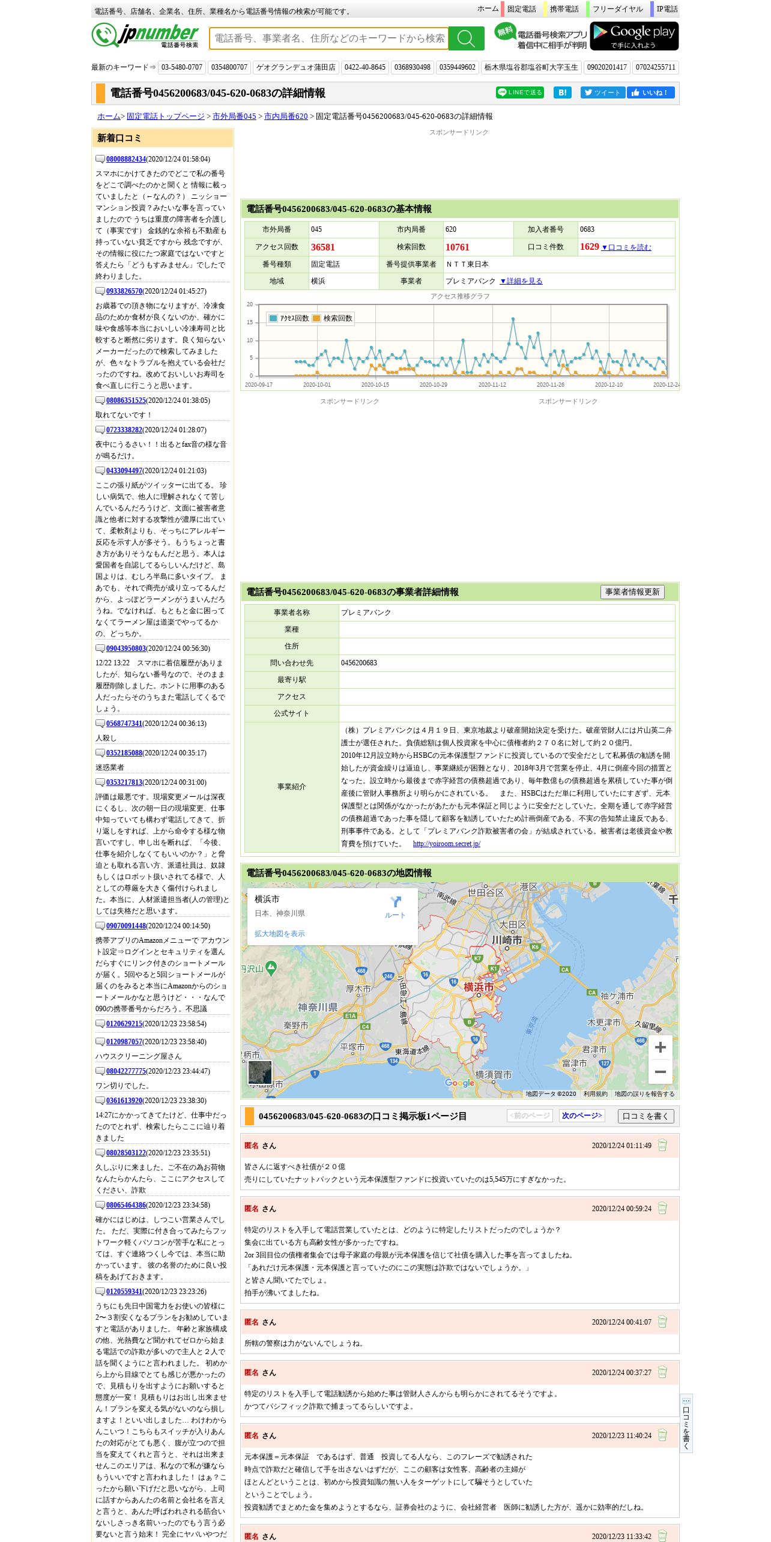Screen dimensions: 771x1542
Task: Open number link 09043950803
Action: 126,649
